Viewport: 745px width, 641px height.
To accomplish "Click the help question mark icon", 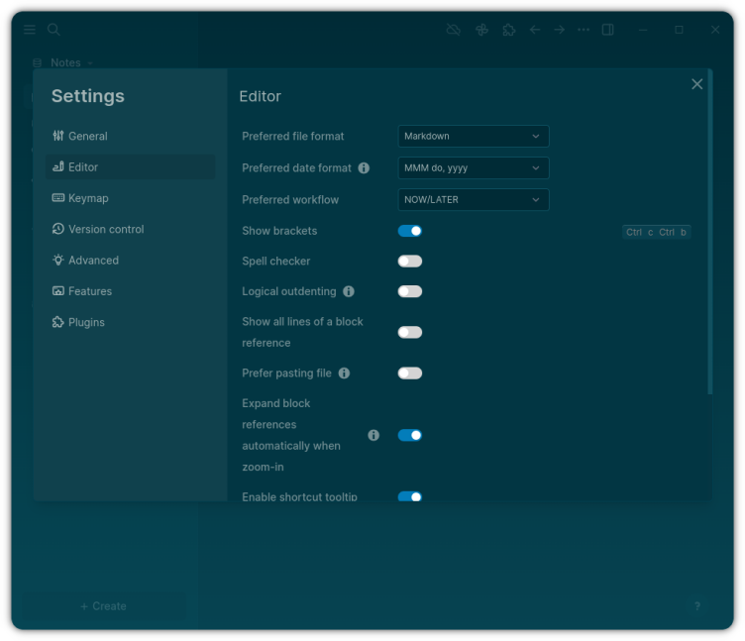I will point(696,606).
